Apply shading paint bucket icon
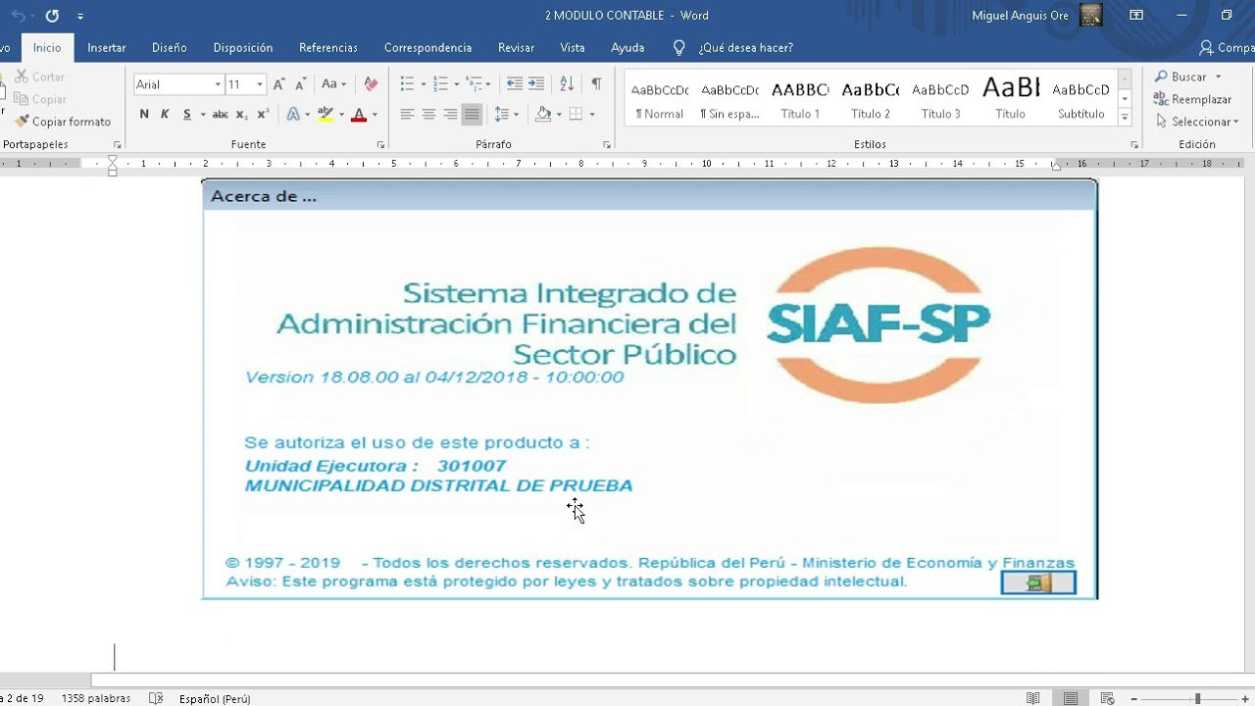 coord(543,115)
